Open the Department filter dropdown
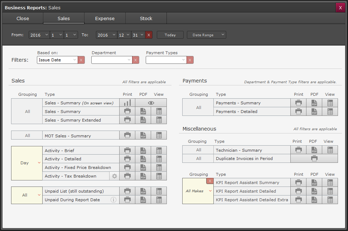This screenshot has width=348, height=231. (x=112, y=60)
